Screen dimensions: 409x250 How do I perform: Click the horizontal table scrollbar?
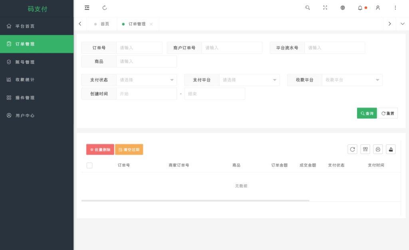pos(195,201)
